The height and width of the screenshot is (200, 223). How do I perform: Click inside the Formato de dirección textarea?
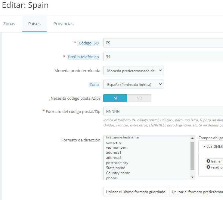coord(147,158)
